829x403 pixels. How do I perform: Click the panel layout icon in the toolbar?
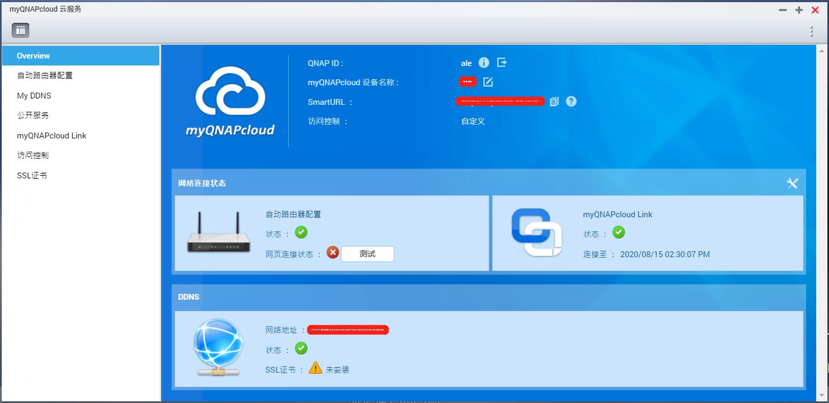point(20,30)
